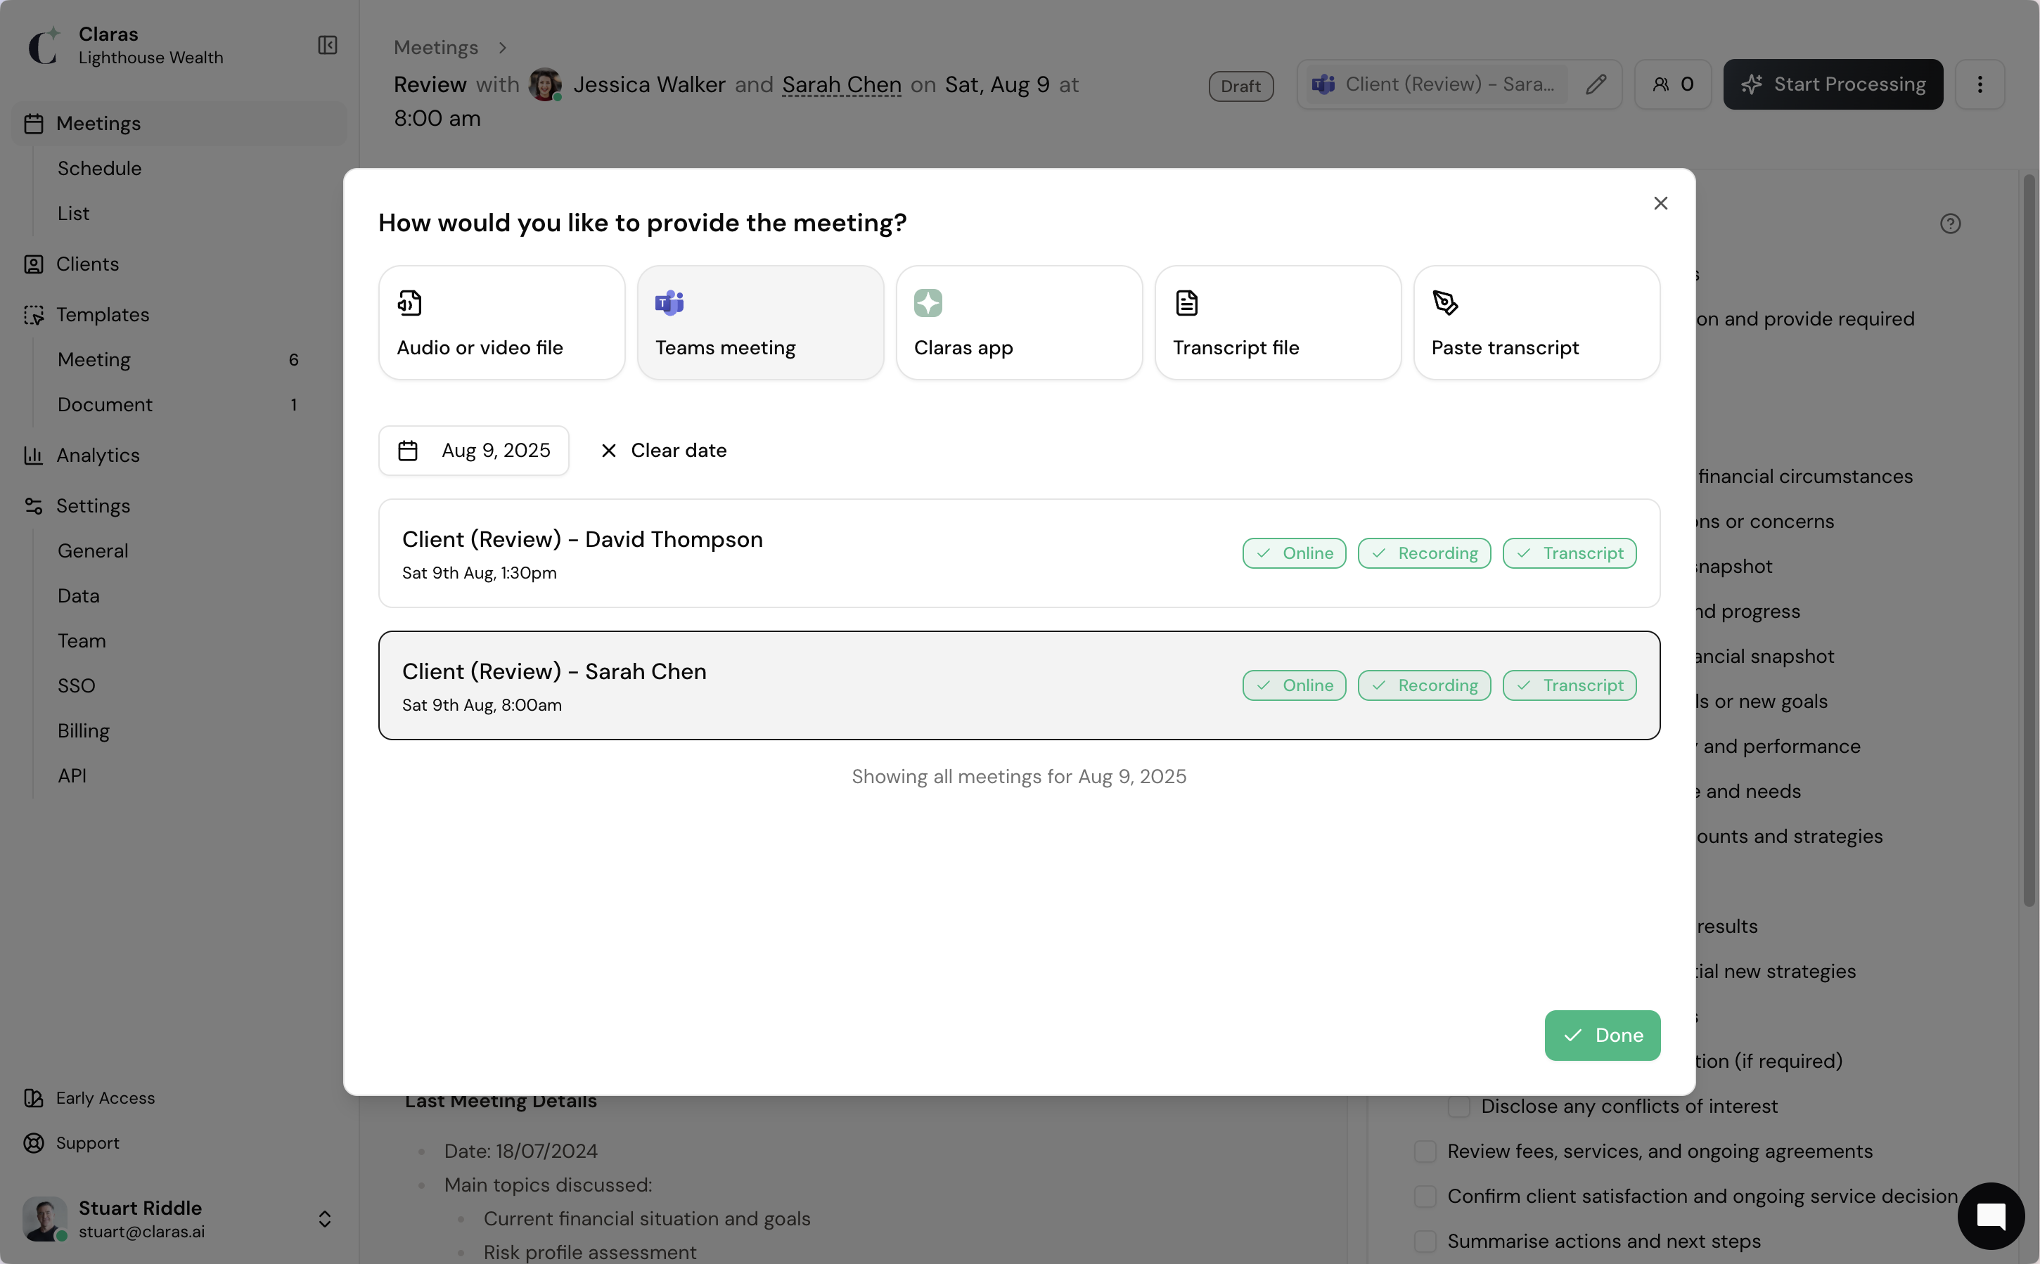Open General settings
Viewport: 2040px width, 1264px height.
93,551
